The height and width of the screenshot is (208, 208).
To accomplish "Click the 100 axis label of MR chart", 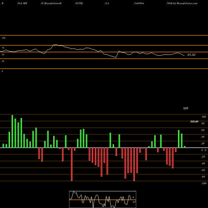I will click(203, 117).
